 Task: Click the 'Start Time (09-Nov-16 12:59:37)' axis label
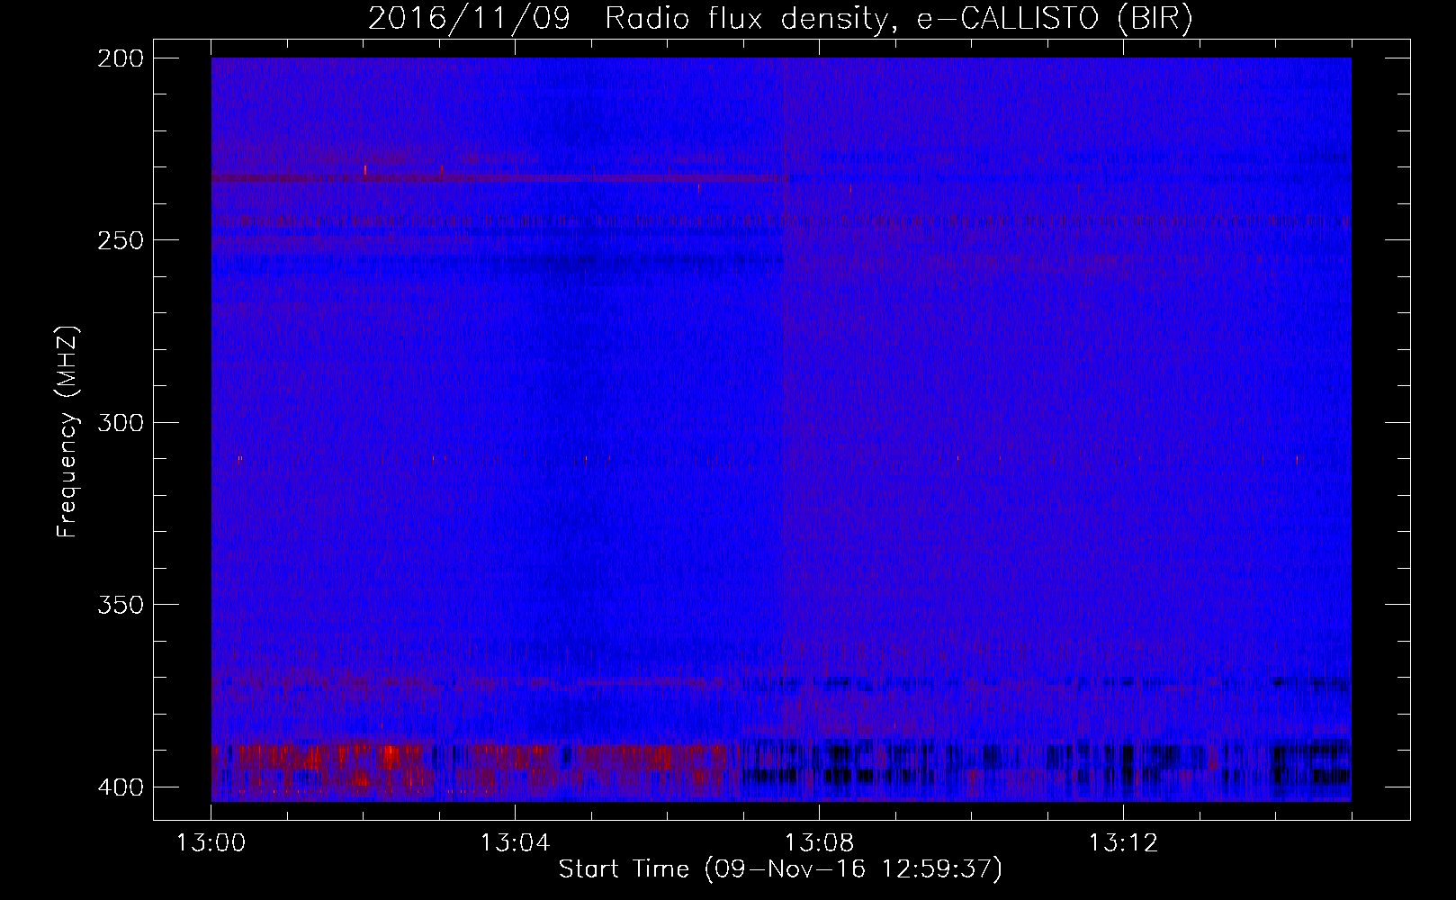(780, 869)
